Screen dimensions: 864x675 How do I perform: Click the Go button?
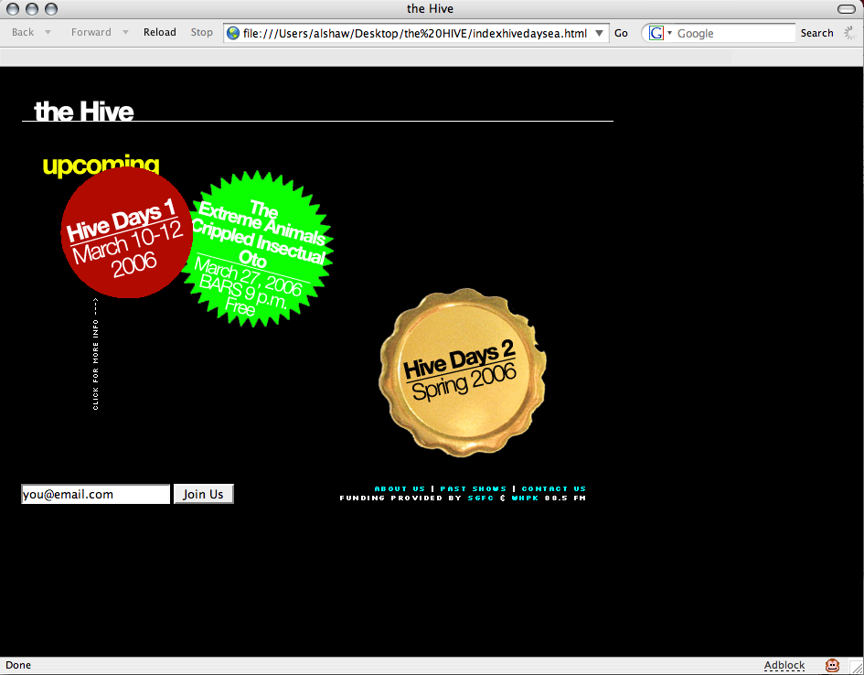[x=621, y=33]
